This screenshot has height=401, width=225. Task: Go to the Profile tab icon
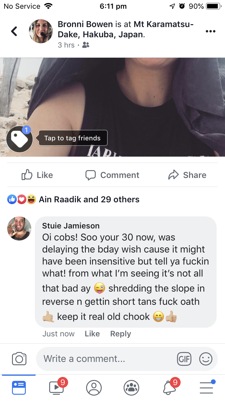click(x=94, y=388)
